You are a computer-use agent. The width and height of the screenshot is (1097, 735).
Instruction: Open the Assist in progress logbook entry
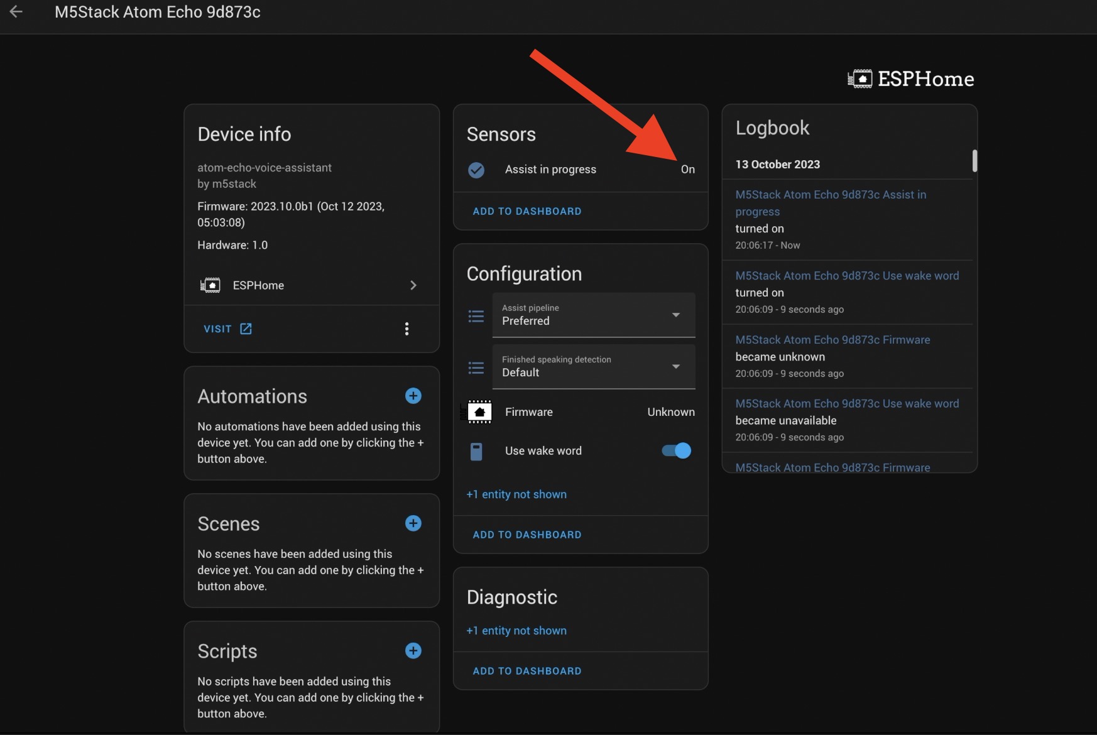847,219
